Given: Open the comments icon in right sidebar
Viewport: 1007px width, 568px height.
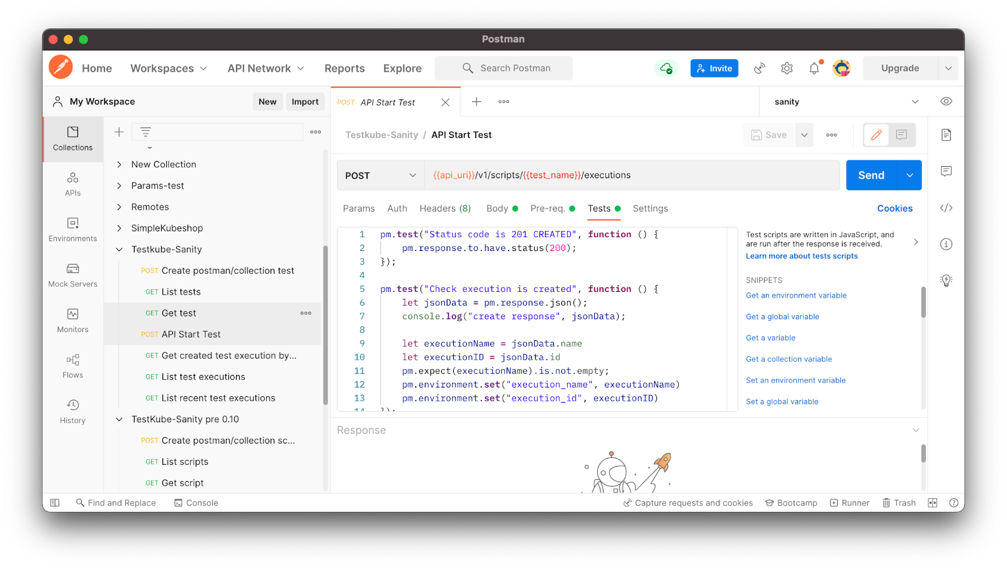Looking at the screenshot, I should (x=946, y=171).
